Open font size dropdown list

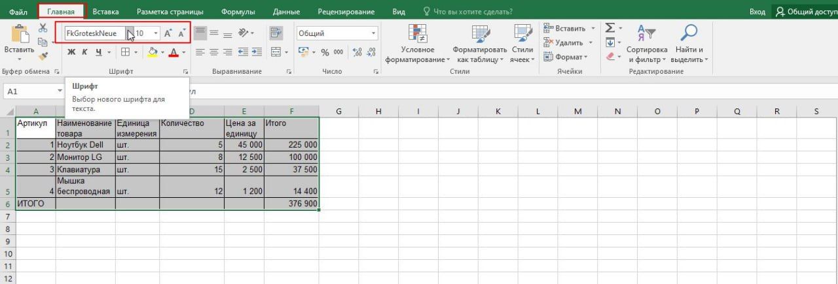pos(156,33)
